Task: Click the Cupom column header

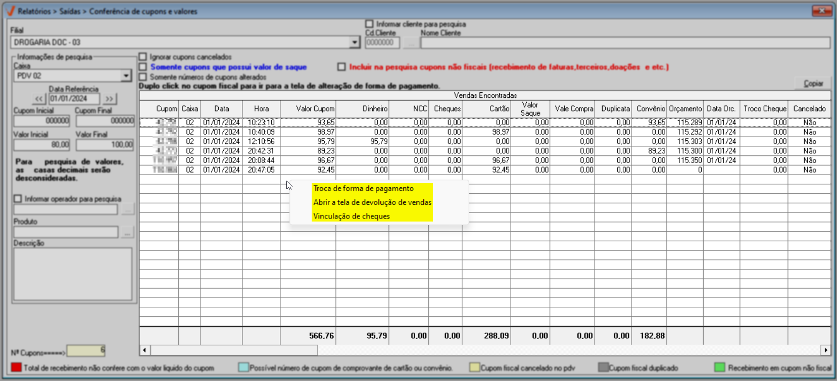Action: click(x=159, y=109)
